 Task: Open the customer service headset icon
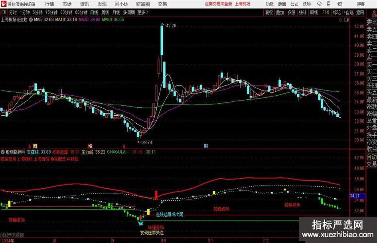319,4
